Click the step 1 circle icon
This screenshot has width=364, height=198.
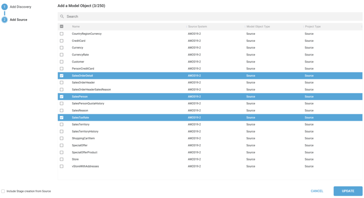click(x=4, y=7)
